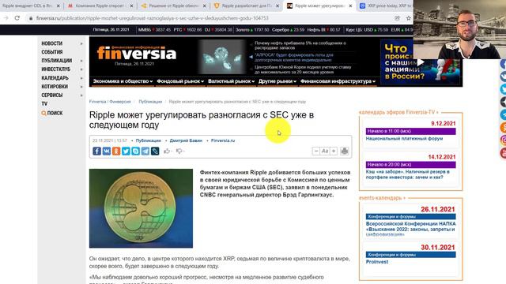Viewport: 506px width, 284px height.
Task: Switch to 'Ripple внедряет ODL' tab
Action: point(28,6)
